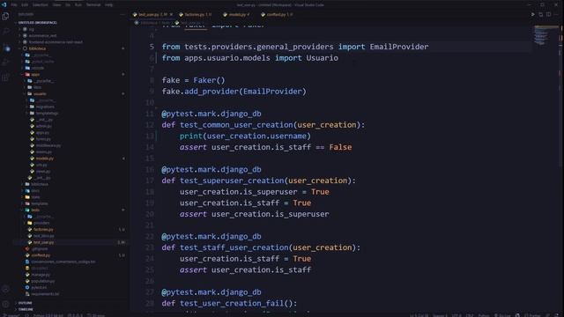Place cursor on line 13 print statement

245,136
